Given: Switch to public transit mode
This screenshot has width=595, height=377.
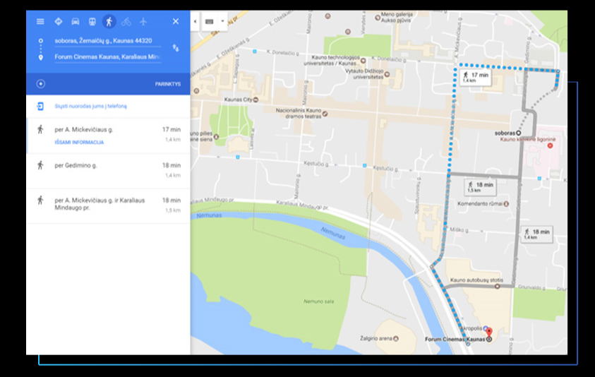Looking at the screenshot, I should point(92,22).
